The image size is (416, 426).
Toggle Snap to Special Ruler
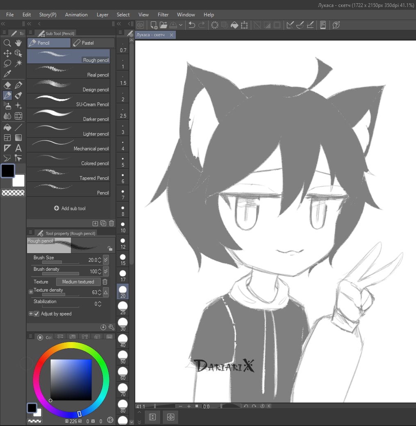[300, 25]
